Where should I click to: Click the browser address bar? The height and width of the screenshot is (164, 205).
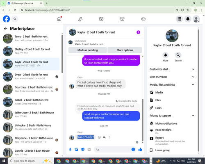(98, 10)
